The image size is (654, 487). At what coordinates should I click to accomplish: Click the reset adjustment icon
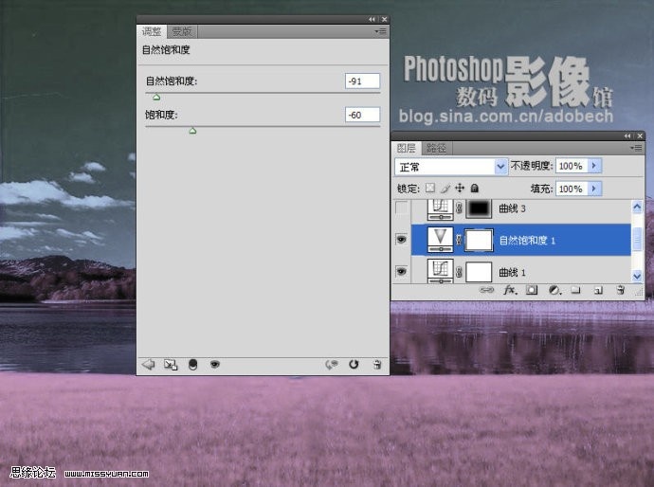[x=354, y=365]
